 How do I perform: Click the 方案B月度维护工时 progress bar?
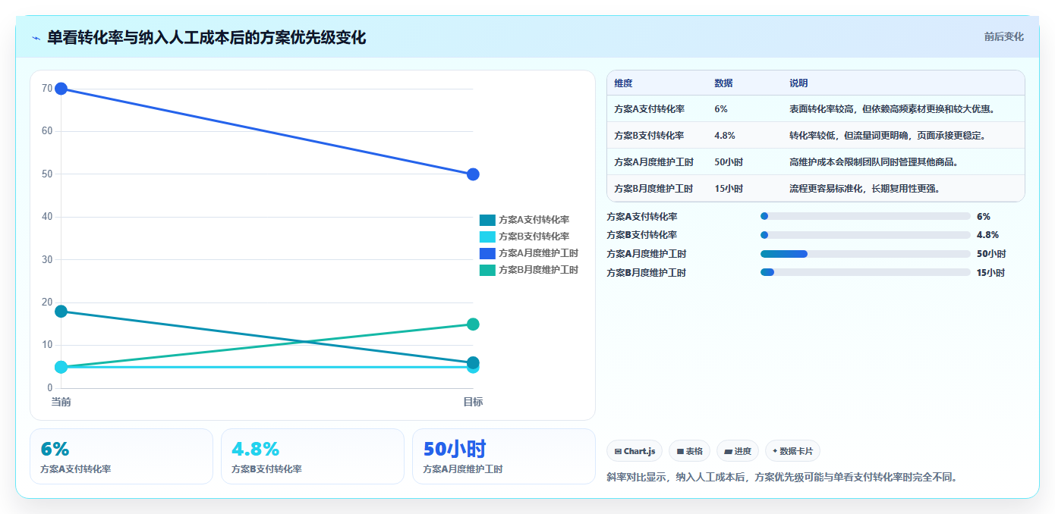tap(865, 272)
